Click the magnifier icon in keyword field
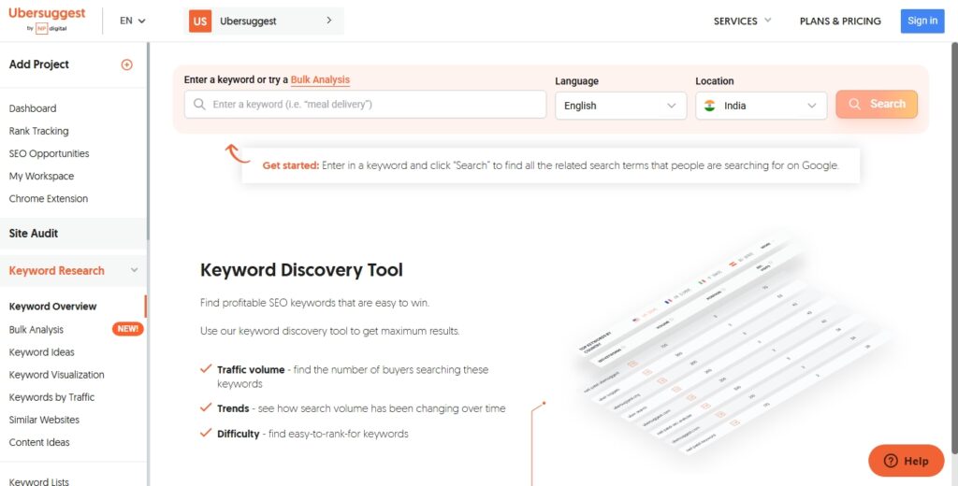 click(199, 105)
